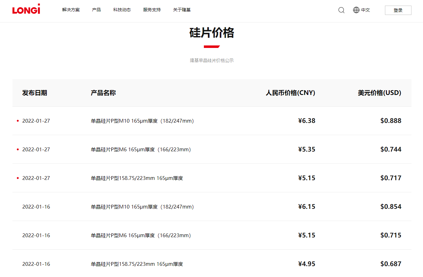
Task: Open the 中文 language selector
Action: tap(365, 10)
